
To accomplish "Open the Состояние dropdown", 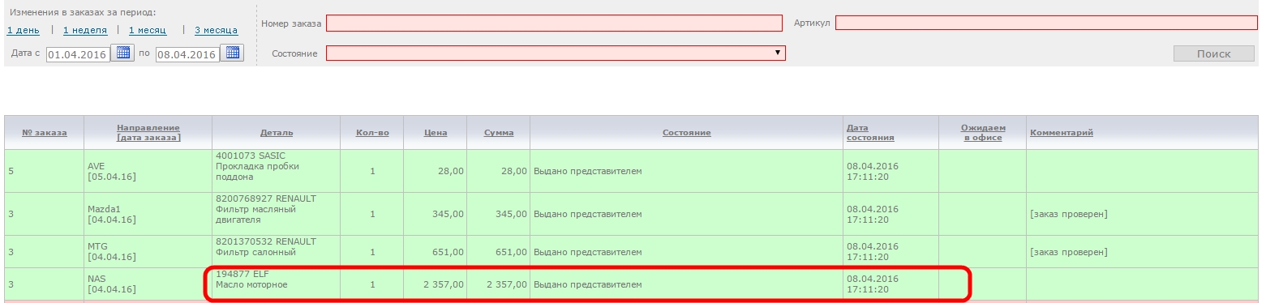I will [x=556, y=53].
